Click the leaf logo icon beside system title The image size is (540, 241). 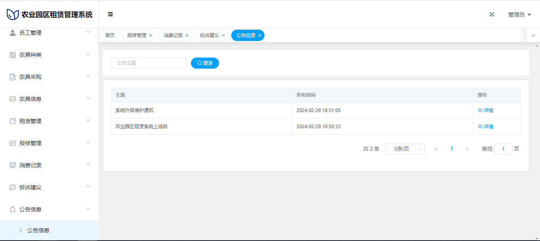(x=13, y=15)
